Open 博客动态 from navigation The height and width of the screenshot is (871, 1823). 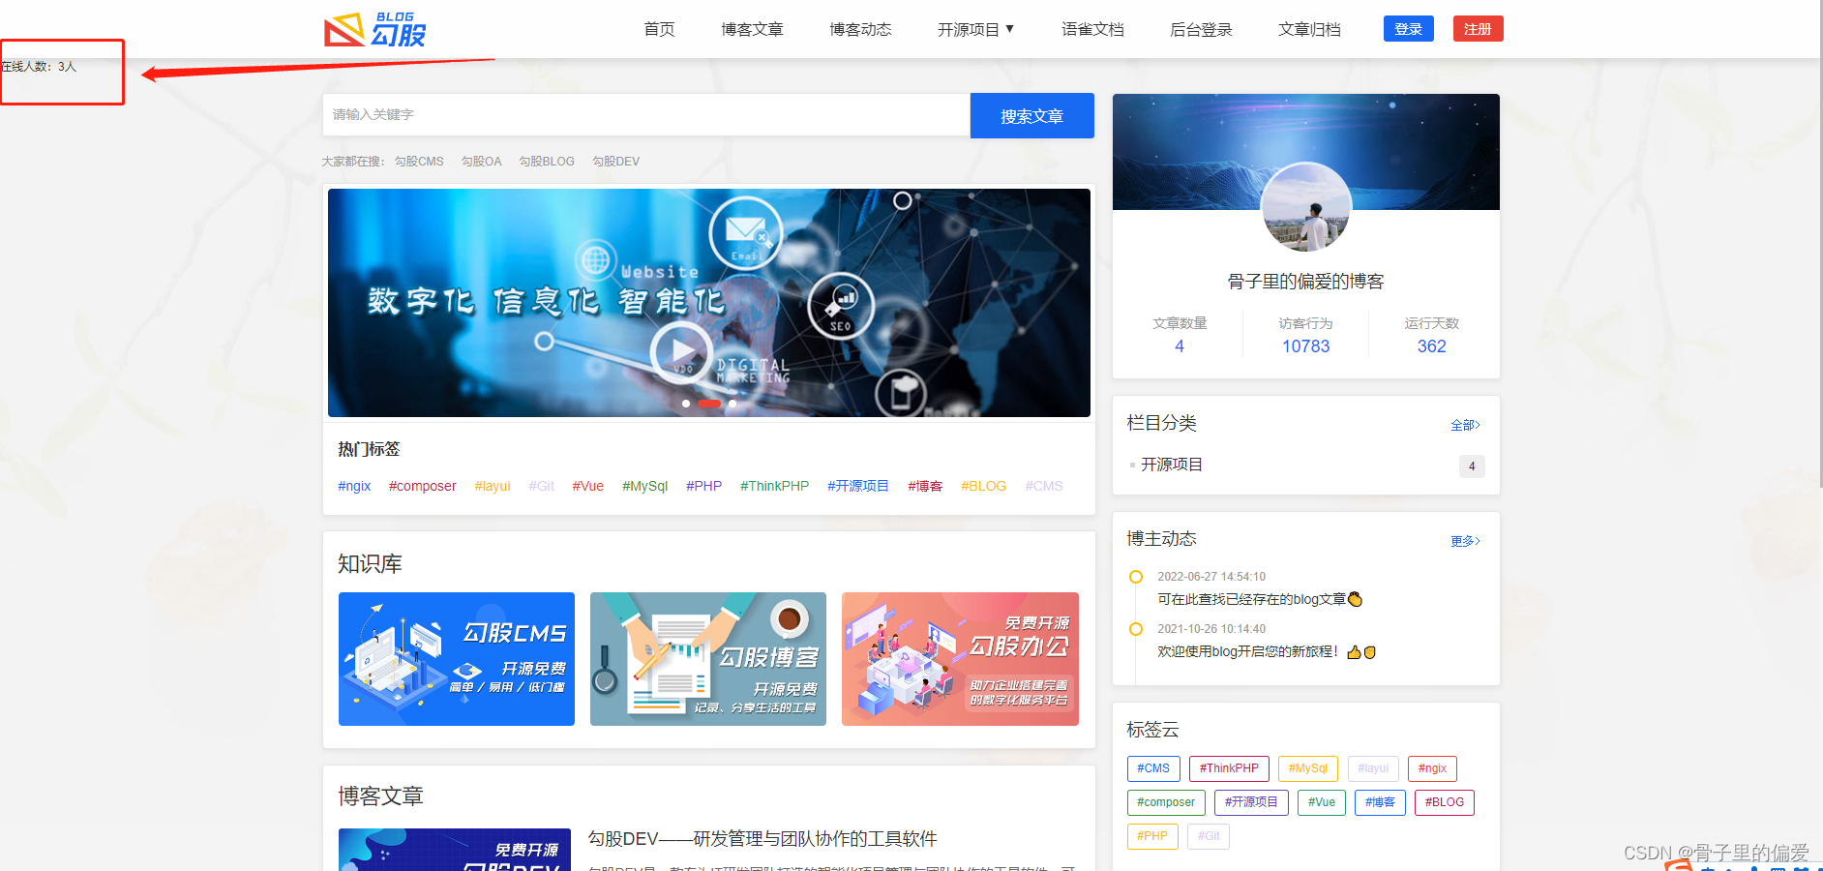point(860,29)
